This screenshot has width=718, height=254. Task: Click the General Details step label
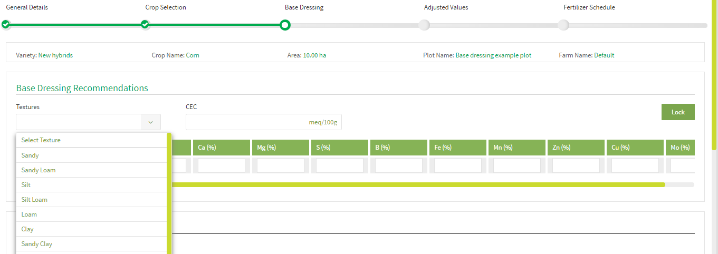click(x=27, y=7)
